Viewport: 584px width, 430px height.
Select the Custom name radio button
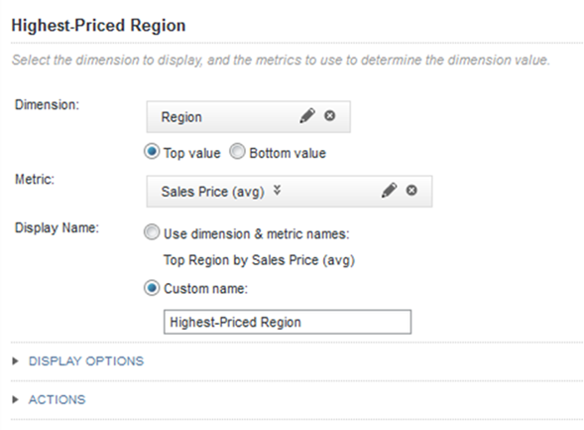pyautogui.click(x=152, y=288)
